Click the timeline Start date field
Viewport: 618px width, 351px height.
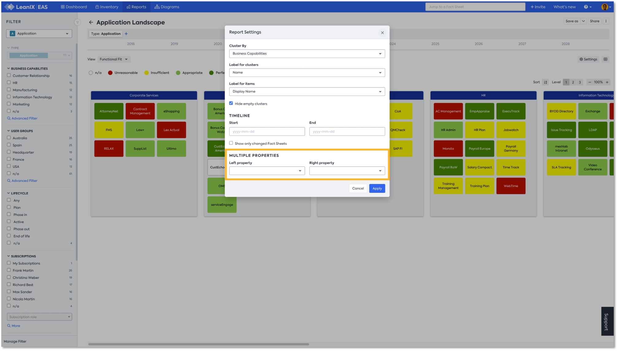coord(267,131)
